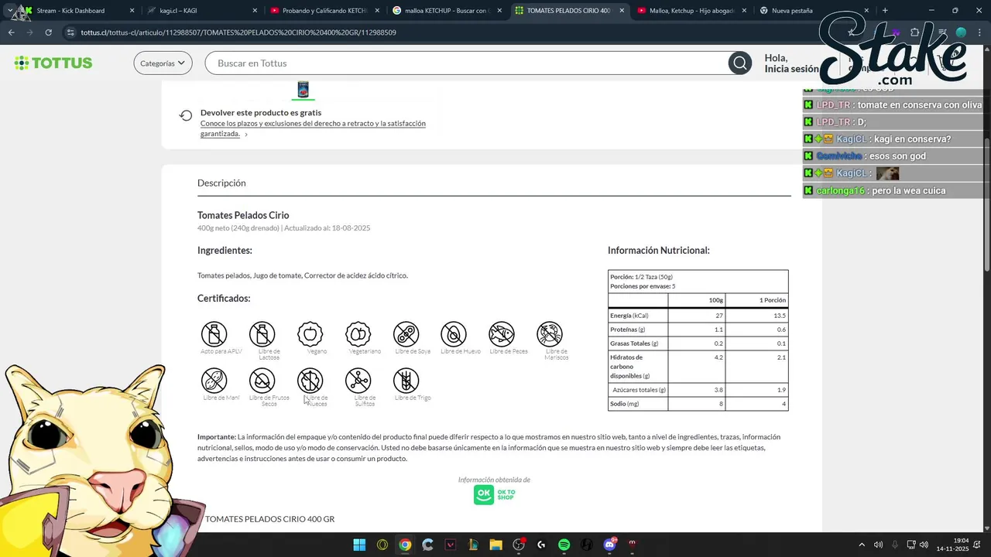Click the Ingredientes heading
The width and height of the screenshot is (991, 557).
(225, 251)
